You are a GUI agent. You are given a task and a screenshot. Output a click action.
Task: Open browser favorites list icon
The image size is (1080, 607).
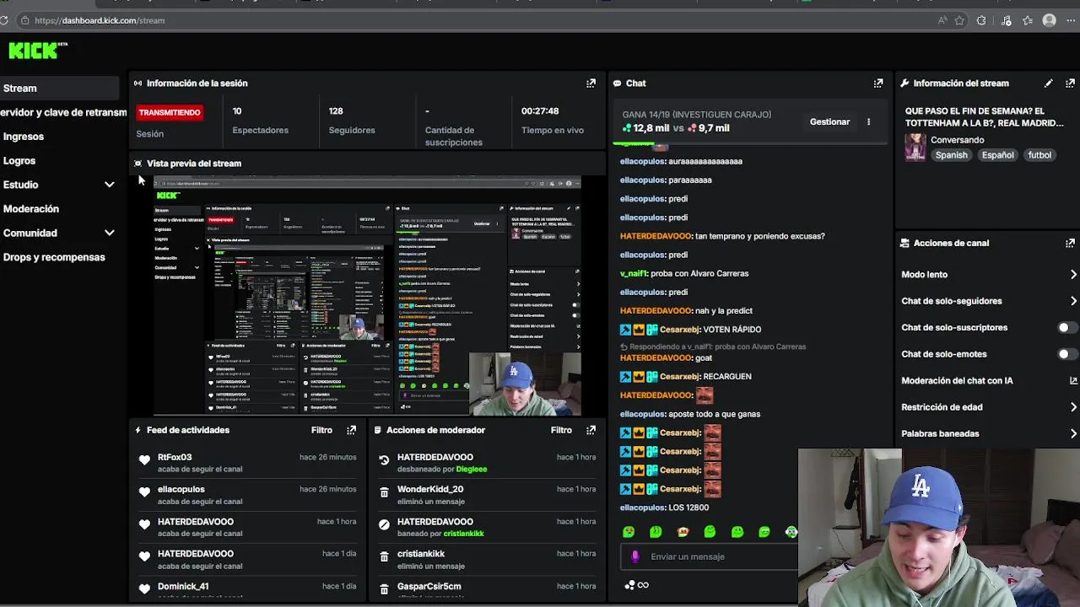coord(1028,20)
